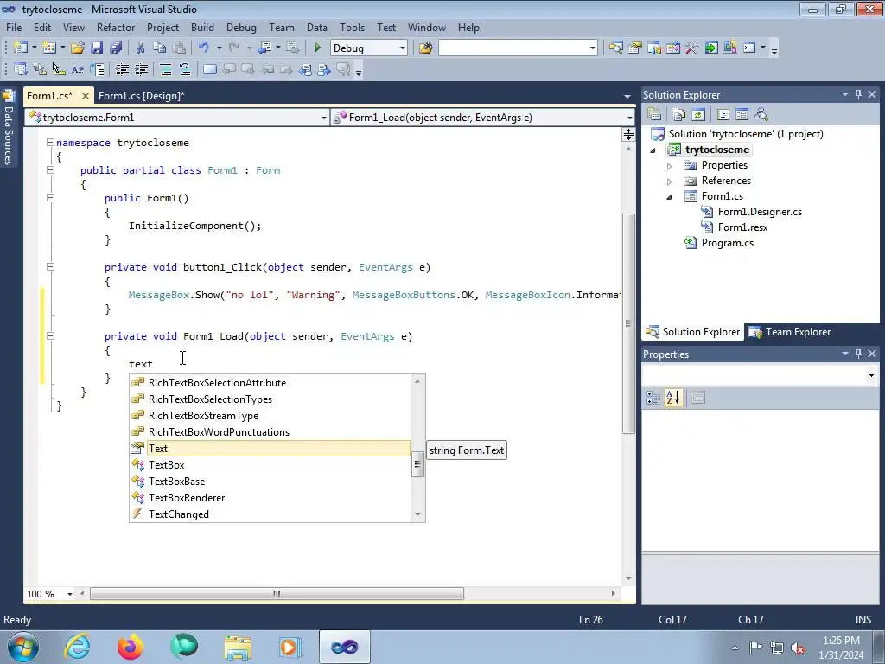The height and width of the screenshot is (664, 885).
Task: Collapse the Form1_Load method region
Action: point(50,336)
